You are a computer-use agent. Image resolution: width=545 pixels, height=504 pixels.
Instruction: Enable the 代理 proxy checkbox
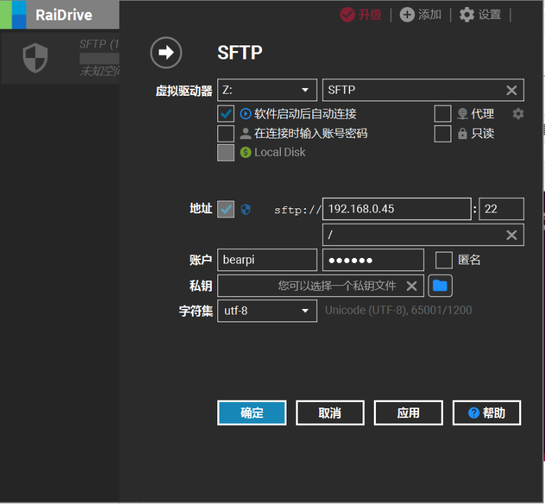point(443,114)
